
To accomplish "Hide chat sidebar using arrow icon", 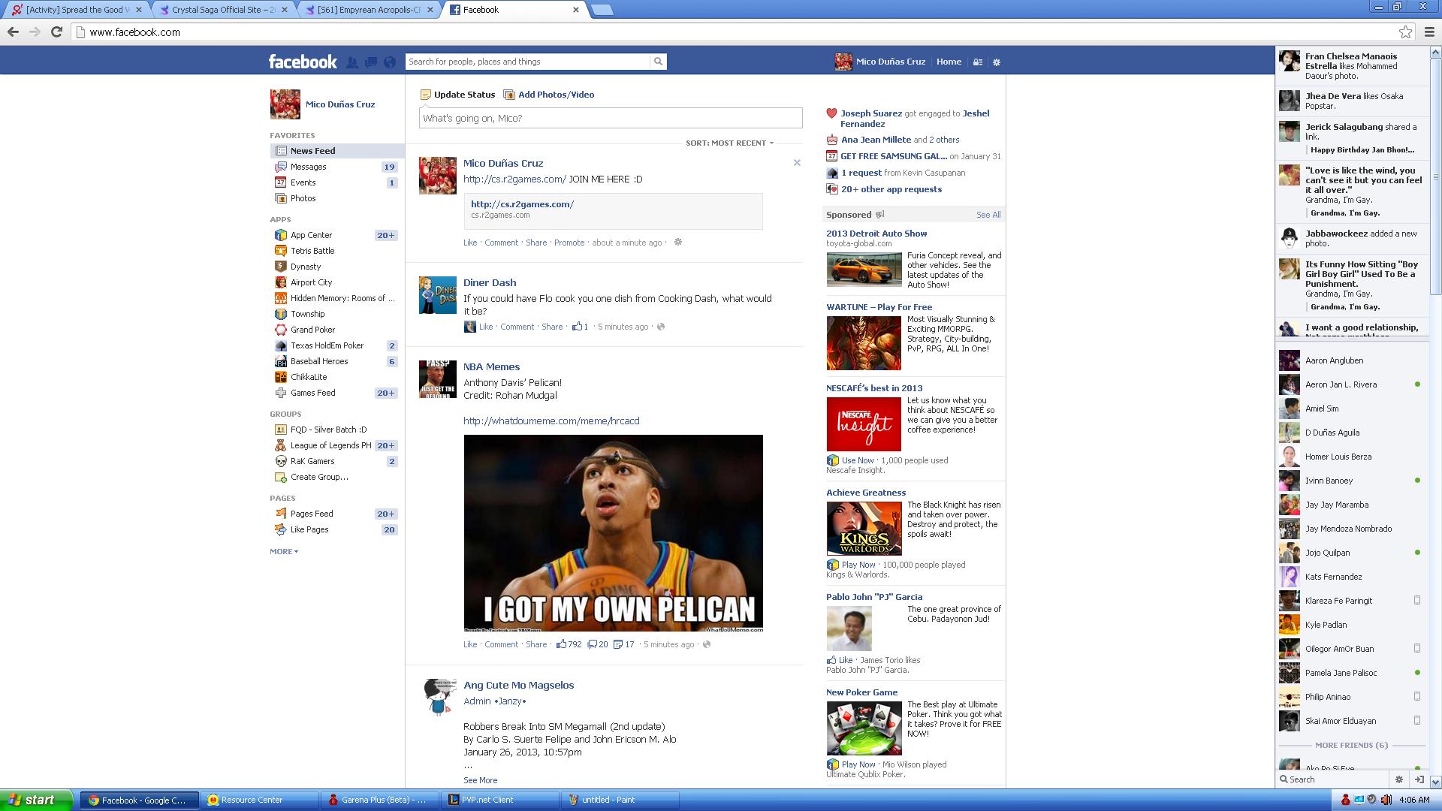I will coord(1419,779).
